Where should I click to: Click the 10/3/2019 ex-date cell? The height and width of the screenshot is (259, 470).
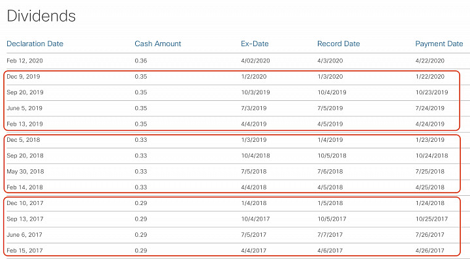tap(255, 92)
